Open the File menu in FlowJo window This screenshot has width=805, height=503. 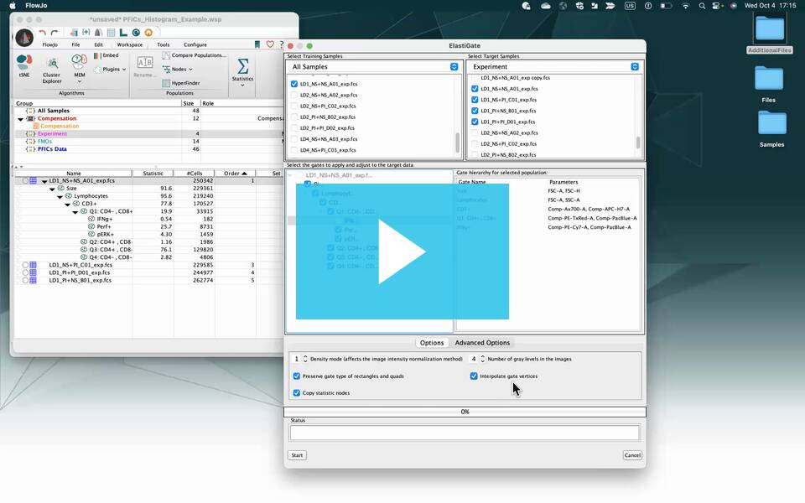(75, 44)
